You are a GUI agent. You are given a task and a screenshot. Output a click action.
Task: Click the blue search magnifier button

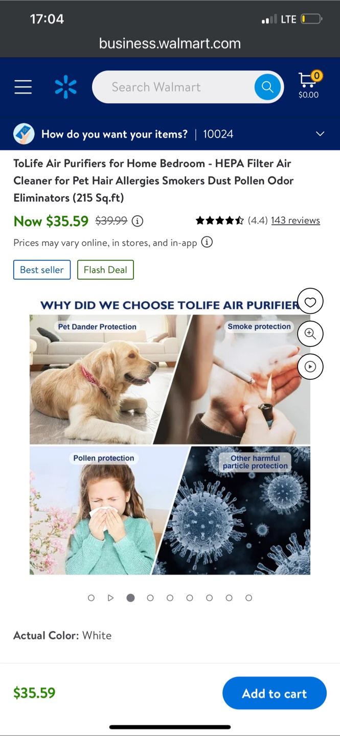[x=267, y=87]
